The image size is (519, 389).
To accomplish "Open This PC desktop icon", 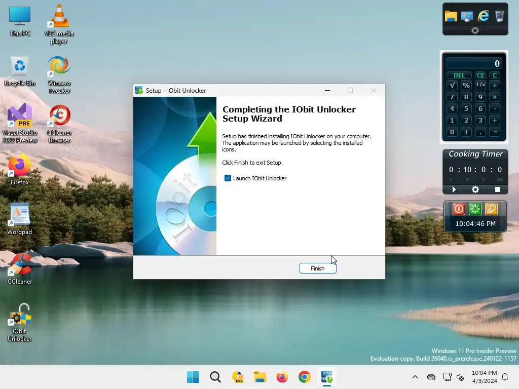I will [x=20, y=21].
